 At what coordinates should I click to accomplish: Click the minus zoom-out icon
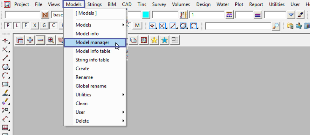[x=40, y=40]
